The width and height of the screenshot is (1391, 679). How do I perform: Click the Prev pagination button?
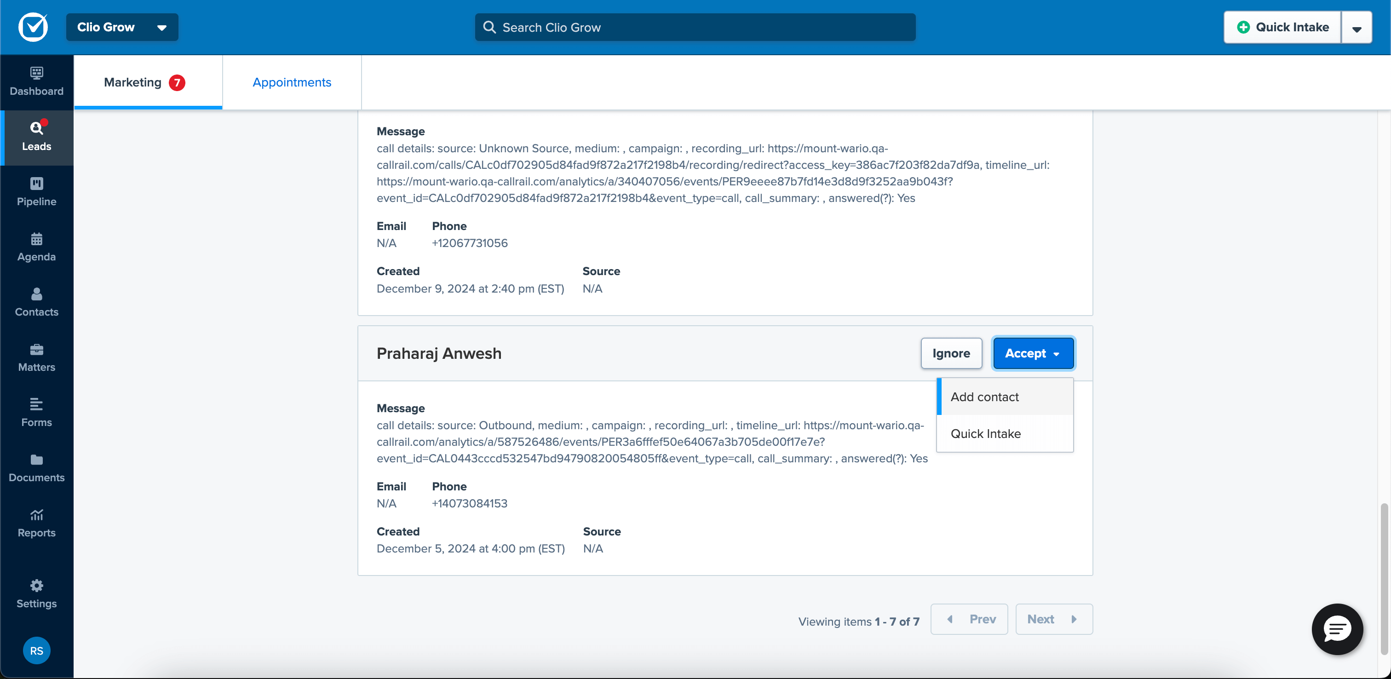969,619
